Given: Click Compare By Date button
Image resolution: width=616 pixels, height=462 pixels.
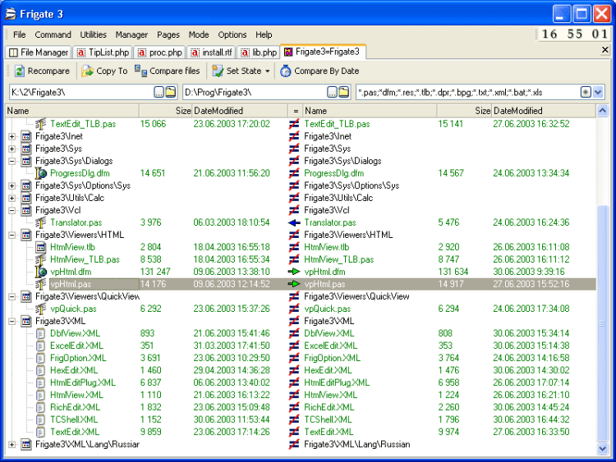Looking at the screenshot, I should [x=319, y=71].
